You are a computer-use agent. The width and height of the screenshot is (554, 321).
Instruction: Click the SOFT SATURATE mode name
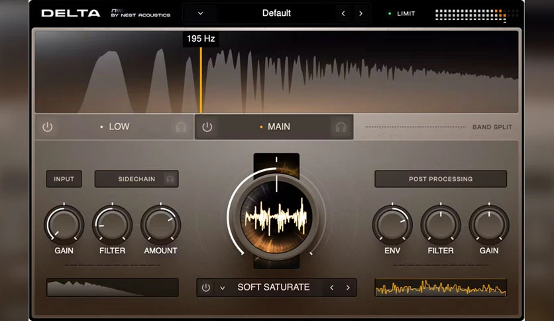click(274, 287)
